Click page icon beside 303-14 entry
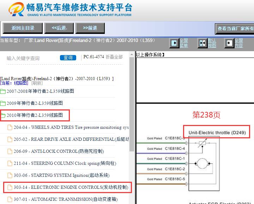The image size is (254, 204). [x=10, y=187]
